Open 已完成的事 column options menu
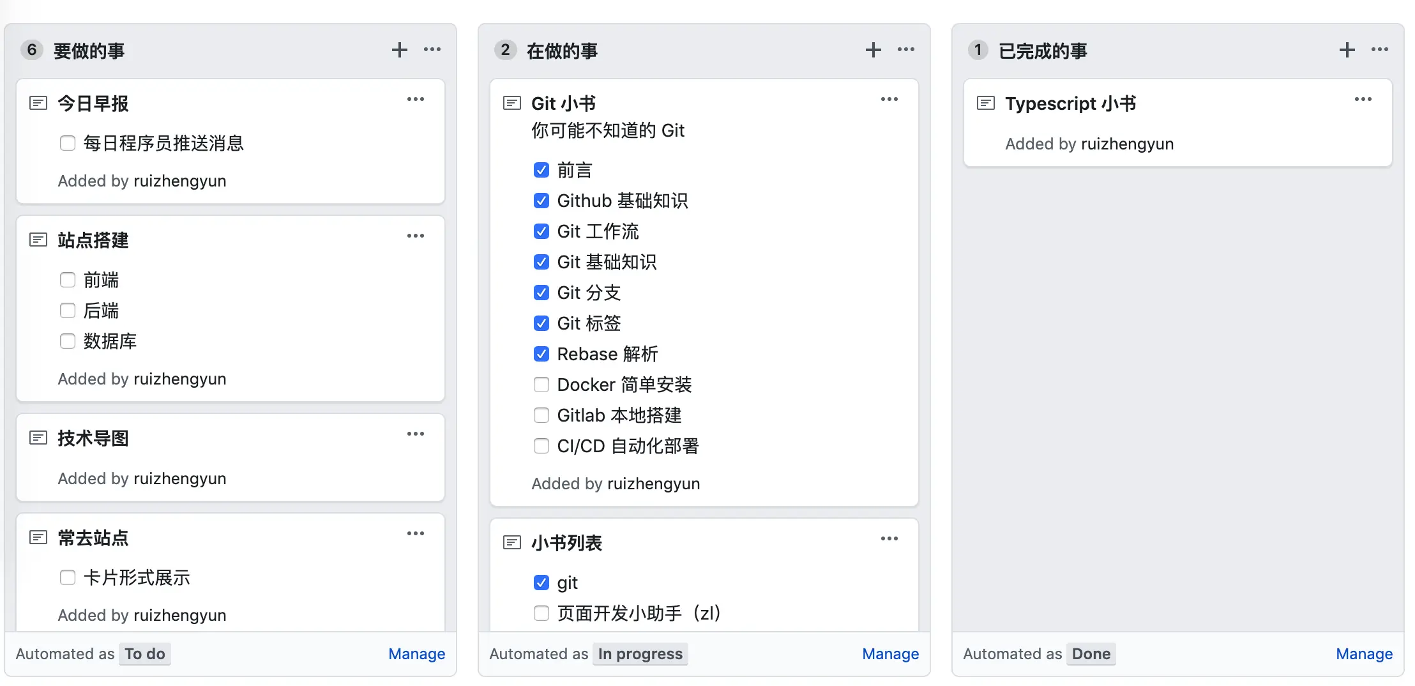The height and width of the screenshot is (686, 1415). [1379, 50]
